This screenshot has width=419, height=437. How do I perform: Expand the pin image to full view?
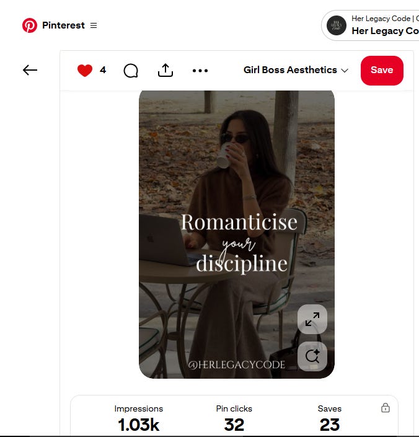click(x=312, y=319)
